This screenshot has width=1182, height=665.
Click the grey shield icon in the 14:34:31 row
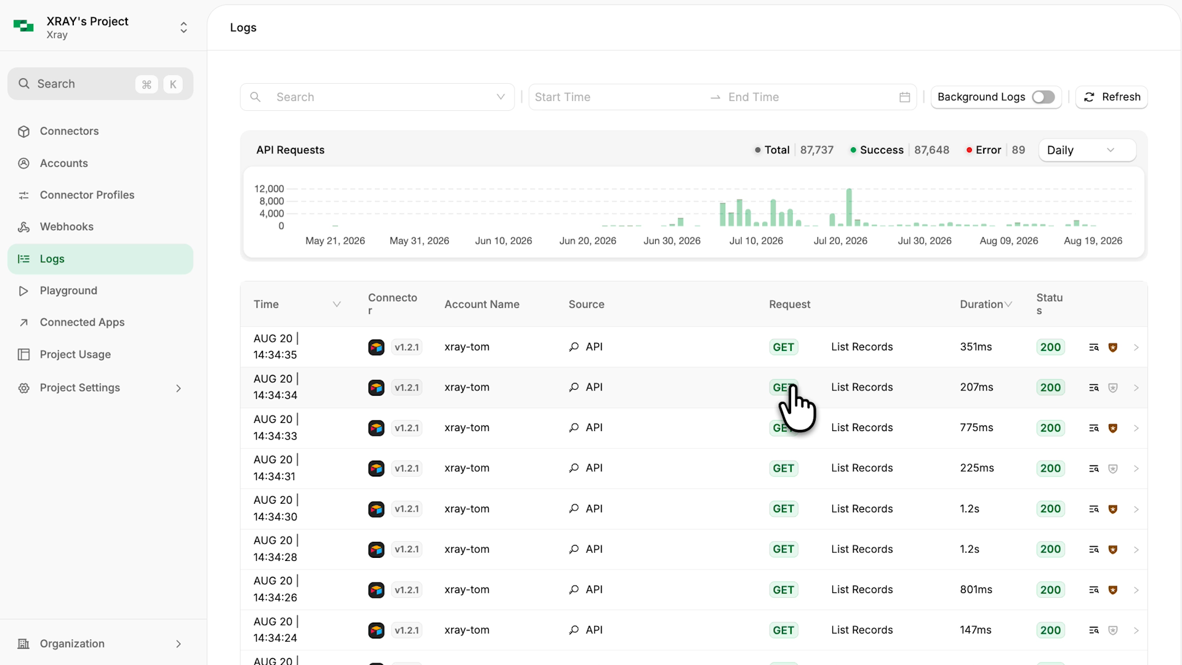(x=1113, y=469)
